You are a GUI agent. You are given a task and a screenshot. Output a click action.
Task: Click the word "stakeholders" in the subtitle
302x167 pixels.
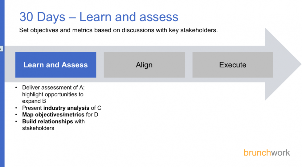pos(200,30)
